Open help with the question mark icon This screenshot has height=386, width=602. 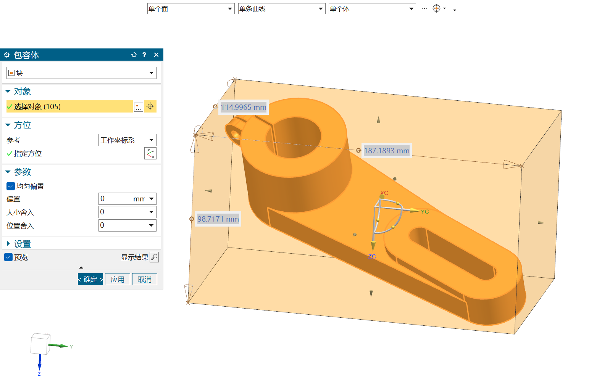coord(144,55)
